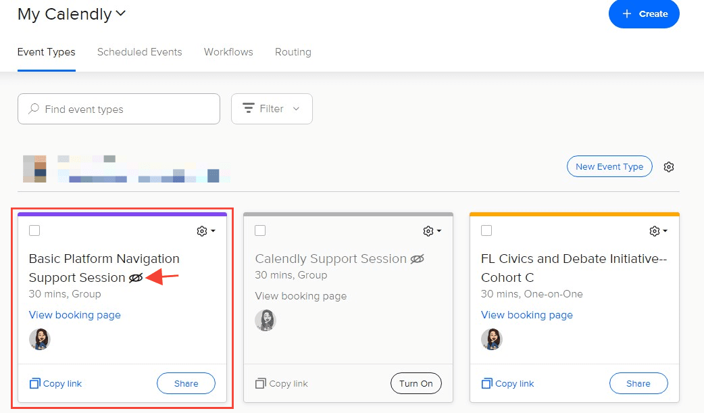This screenshot has height=413, width=704.
Task: Open gear settings on Basic Platform Navigation card
Action: [205, 231]
